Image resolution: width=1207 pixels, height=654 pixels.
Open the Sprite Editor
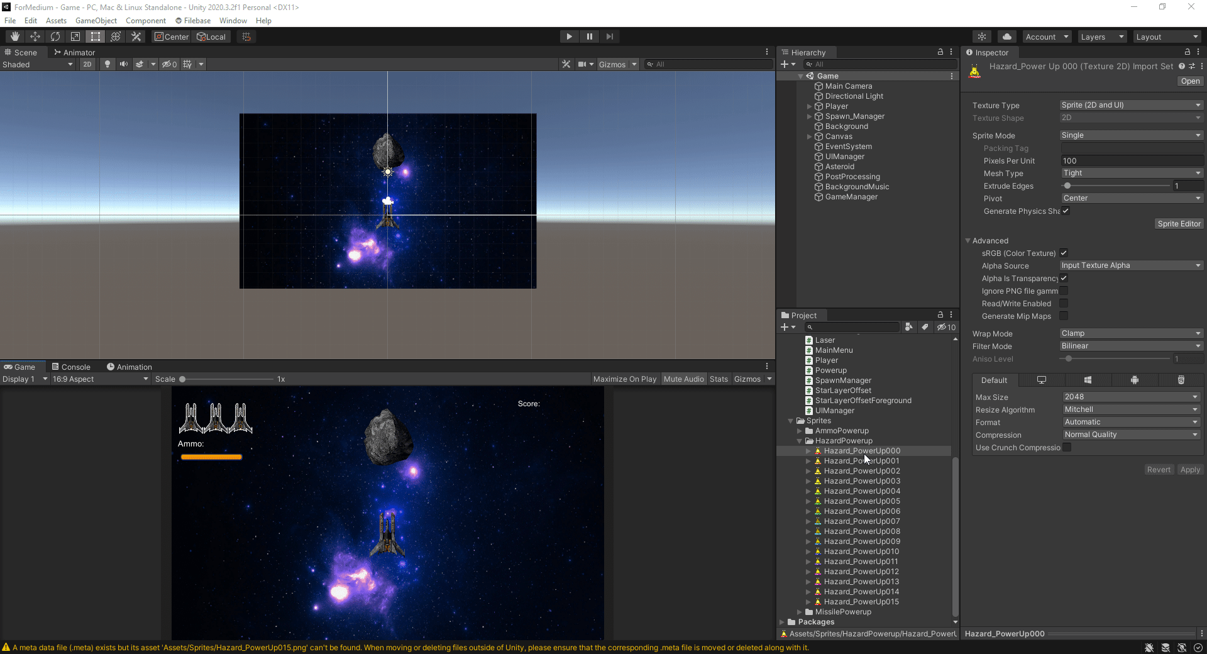pos(1179,223)
